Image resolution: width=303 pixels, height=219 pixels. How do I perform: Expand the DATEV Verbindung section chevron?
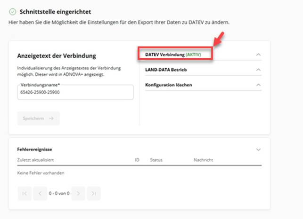258,55
